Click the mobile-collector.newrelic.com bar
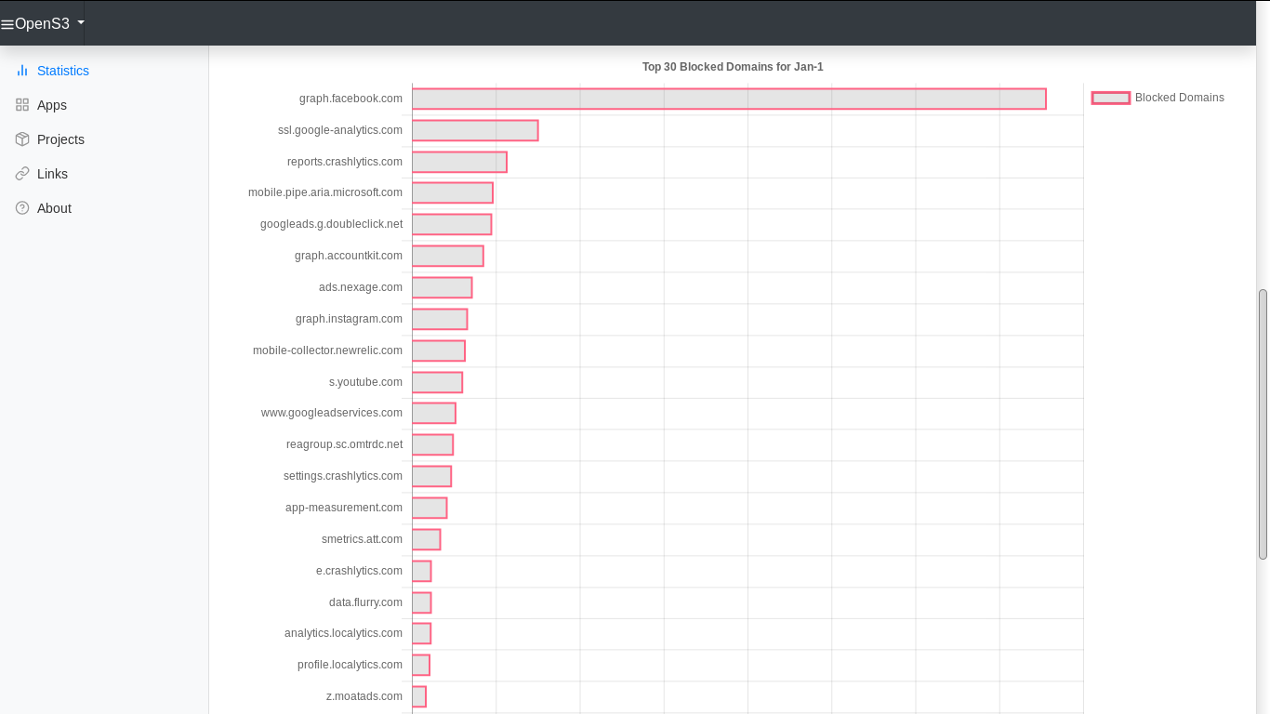 click(x=439, y=350)
